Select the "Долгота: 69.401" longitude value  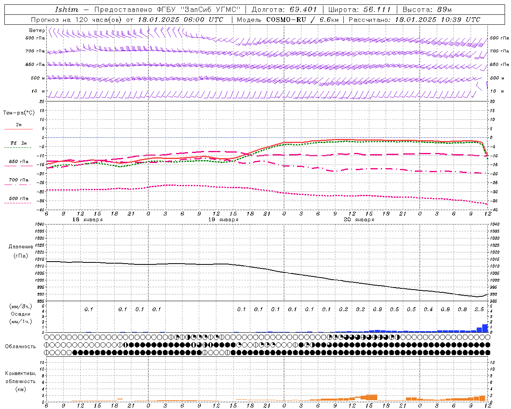284,10
